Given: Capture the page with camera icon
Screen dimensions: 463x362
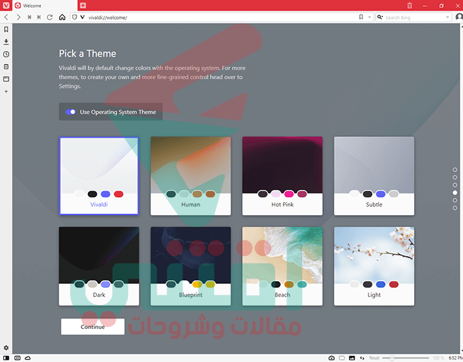Looking at the screenshot, I should pos(331,358).
